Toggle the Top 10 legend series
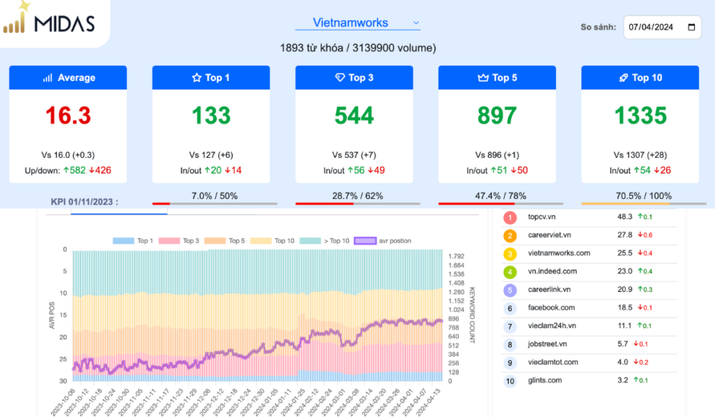715x417 pixels. coord(272,240)
